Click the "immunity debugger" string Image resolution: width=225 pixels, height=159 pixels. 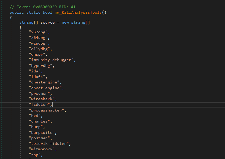(x=51, y=60)
